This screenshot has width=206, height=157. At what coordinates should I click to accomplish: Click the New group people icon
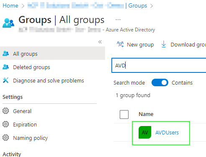click(120, 44)
